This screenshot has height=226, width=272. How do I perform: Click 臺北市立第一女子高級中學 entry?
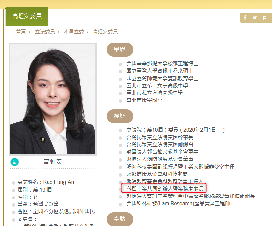click(157, 85)
